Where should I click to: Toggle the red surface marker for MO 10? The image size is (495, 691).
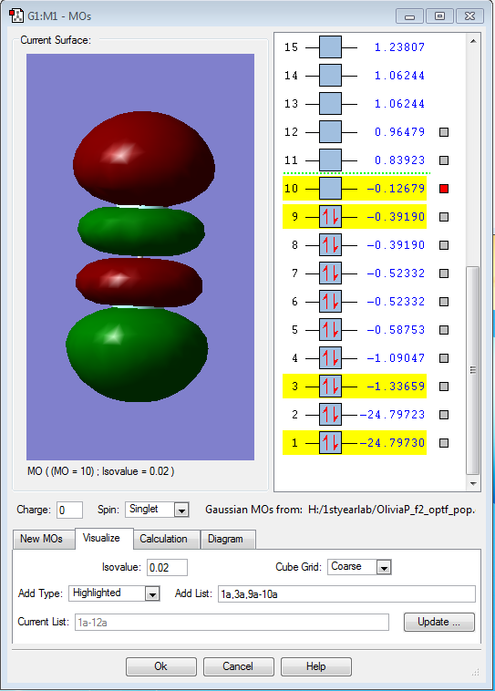[444, 189]
